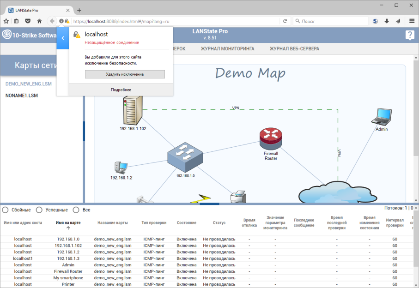The height and width of the screenshot is (288, 419).
Task: Click the bookmark star icon
Action: (6, 21)
